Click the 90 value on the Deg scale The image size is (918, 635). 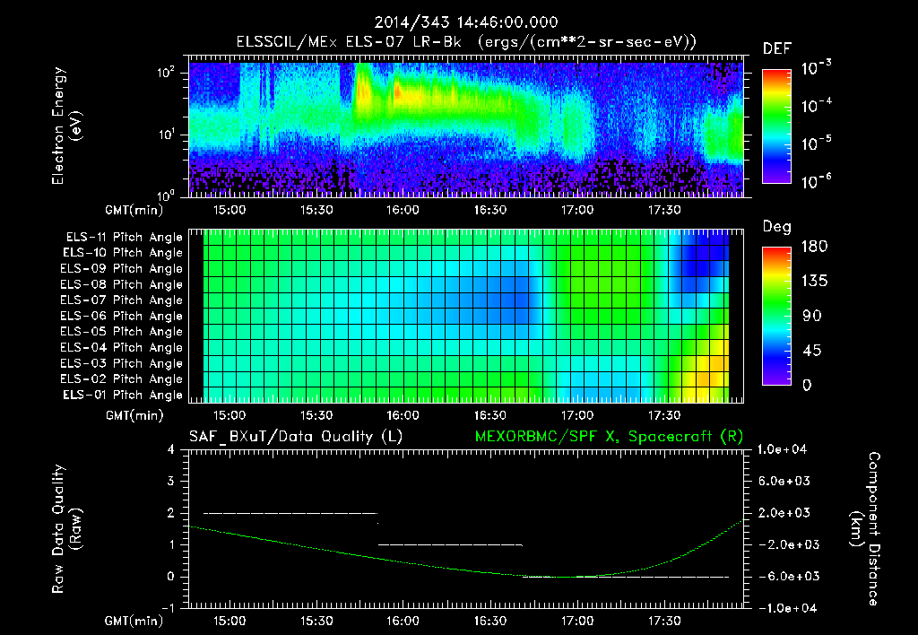coord(812,317)
